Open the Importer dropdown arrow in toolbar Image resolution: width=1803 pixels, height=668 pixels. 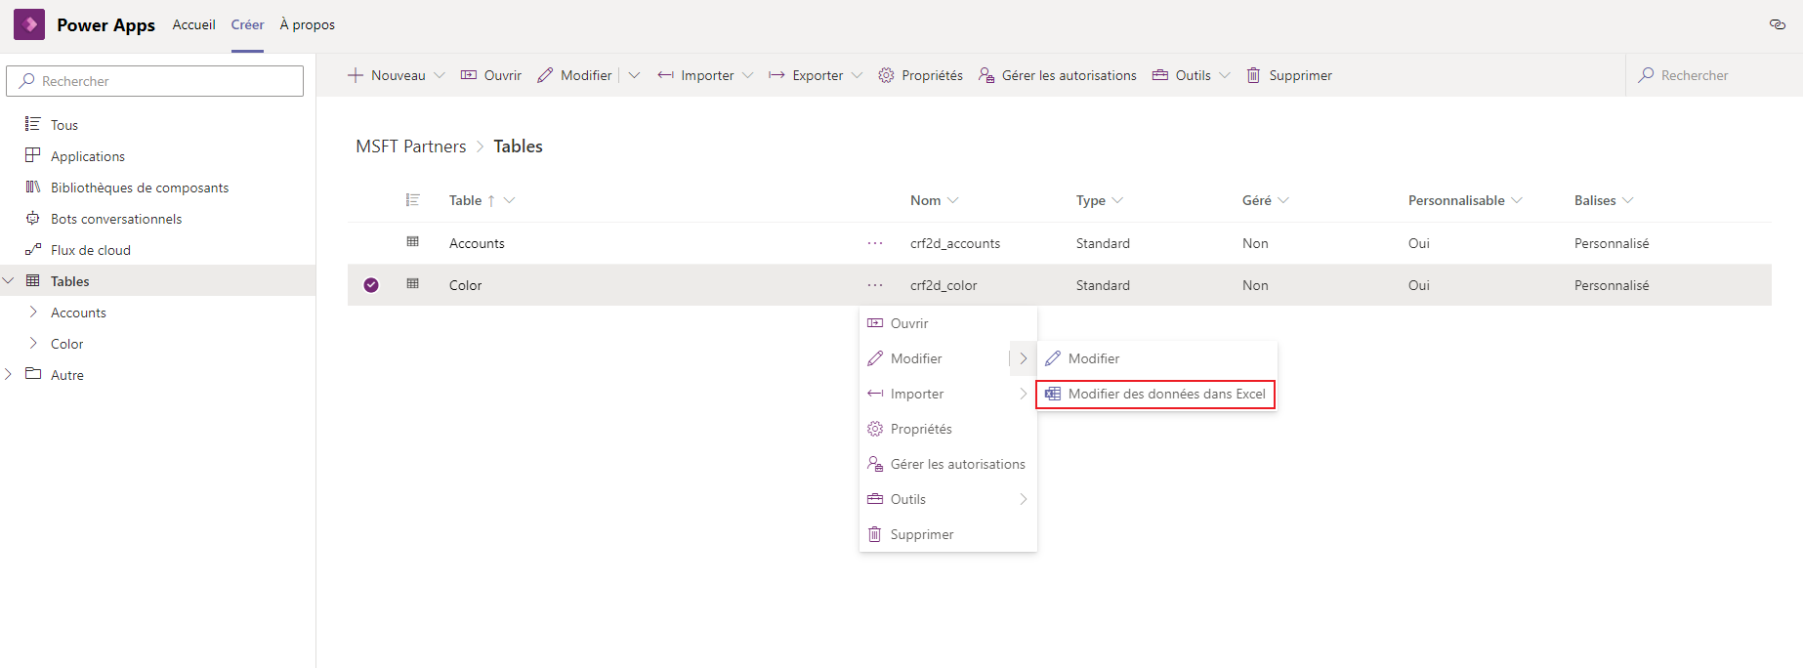(748, 75)
